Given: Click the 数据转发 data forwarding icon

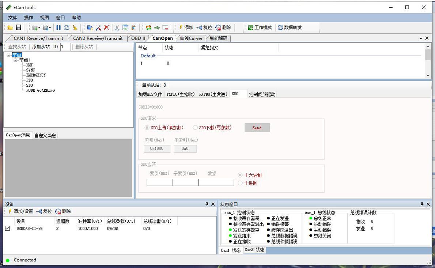Looking at the screenshot, I should (280, 28).
